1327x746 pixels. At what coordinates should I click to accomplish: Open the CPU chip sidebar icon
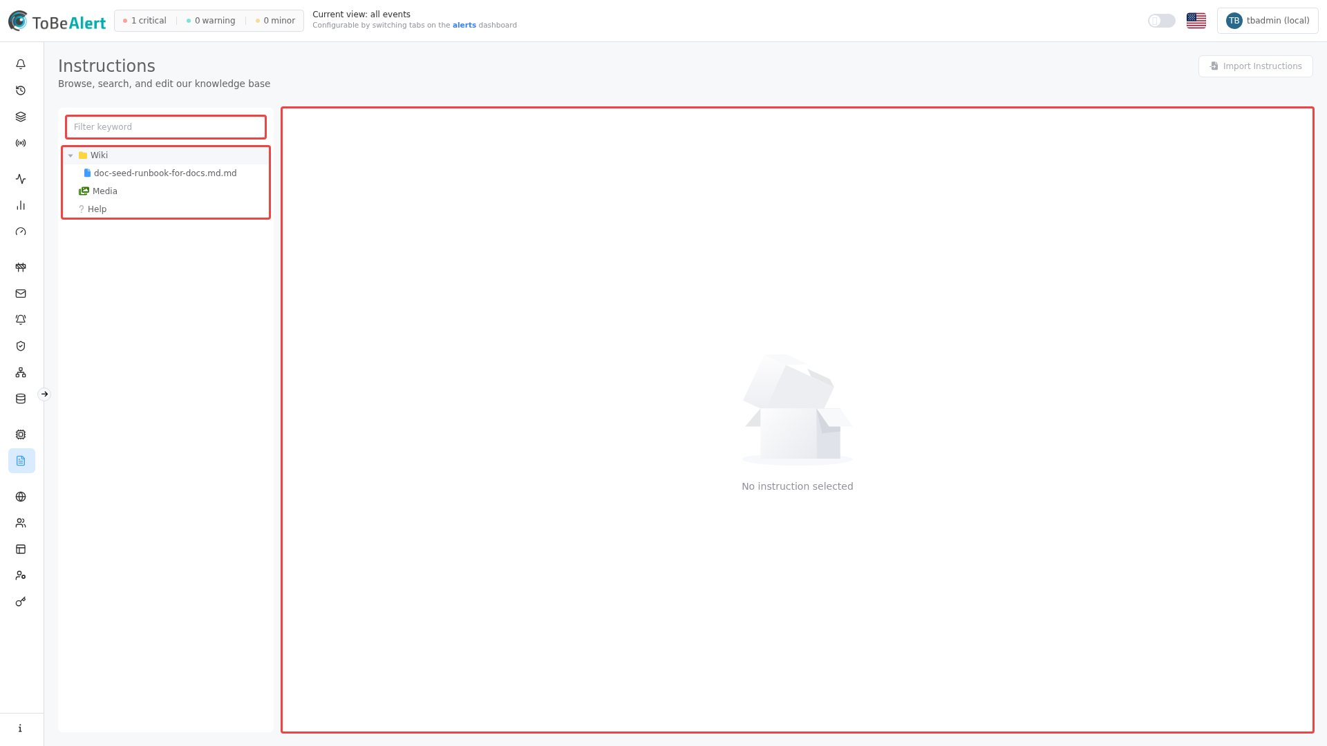(21, 434)
